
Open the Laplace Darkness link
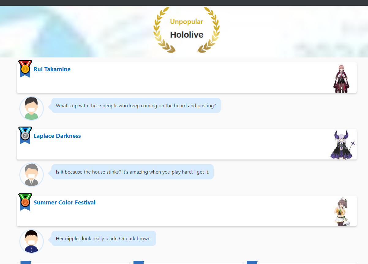[57, 136]
